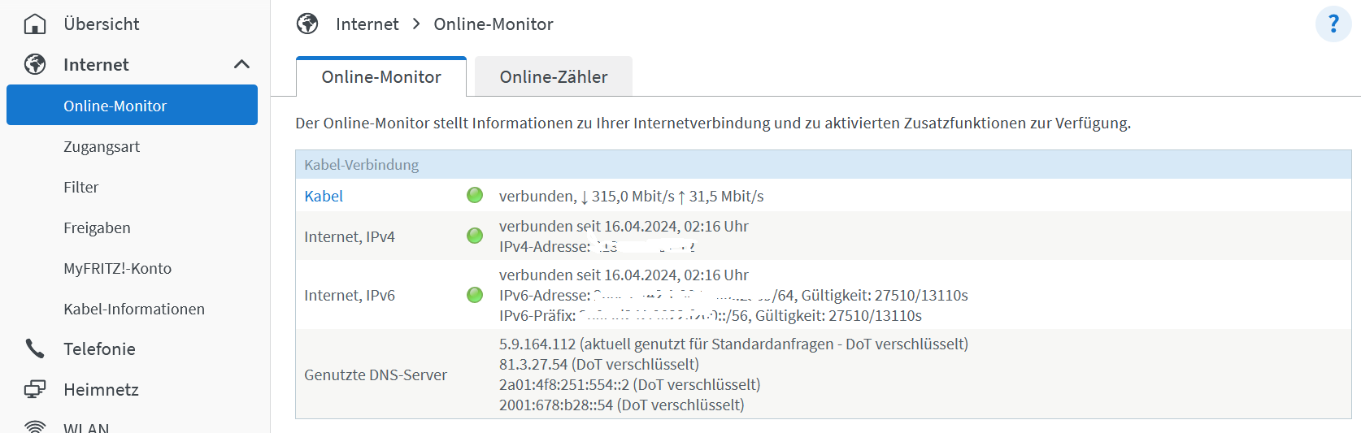
Task: Click the green Kabel status indicator
Action: [475, 195]
